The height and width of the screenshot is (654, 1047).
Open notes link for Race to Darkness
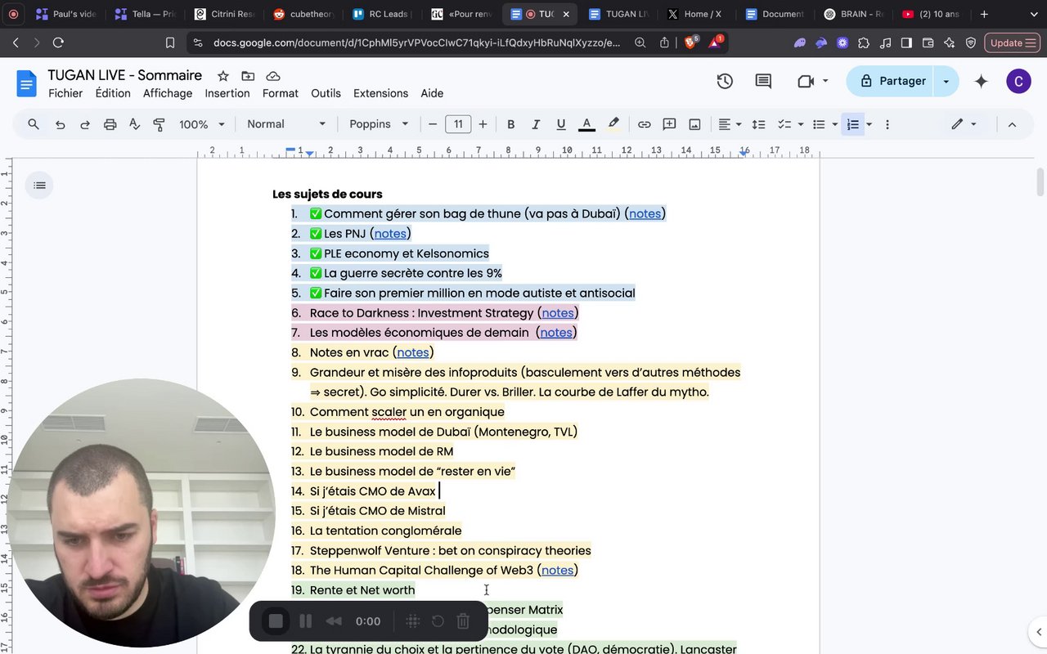[x=558, y=313]
